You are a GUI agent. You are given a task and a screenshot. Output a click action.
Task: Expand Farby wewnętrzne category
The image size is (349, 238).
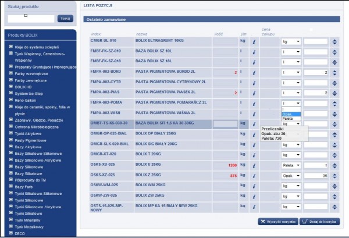click(x=11, y=73)
